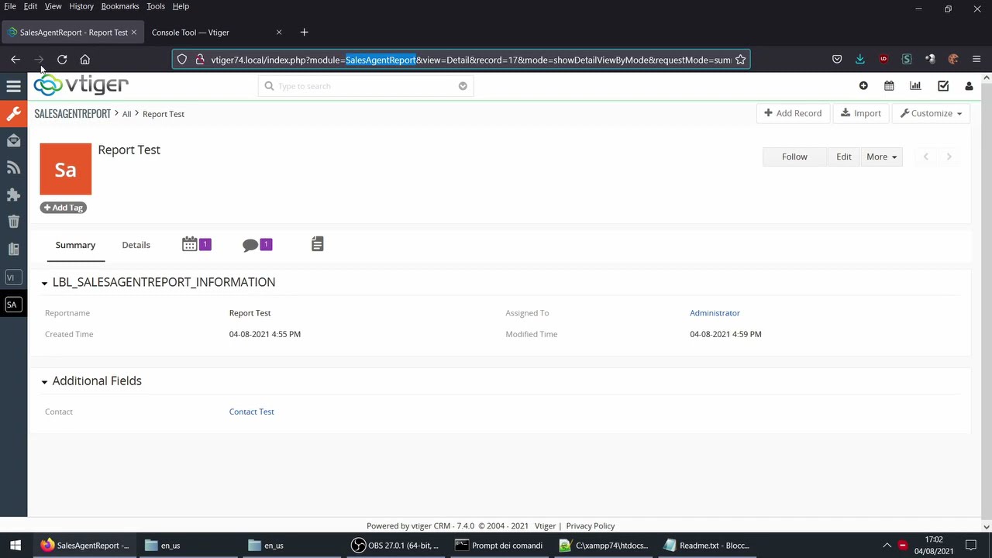The width and height of the screenshot is (992, 558).
Task: Switch to the Summary tab
Action: click(75, 245)
